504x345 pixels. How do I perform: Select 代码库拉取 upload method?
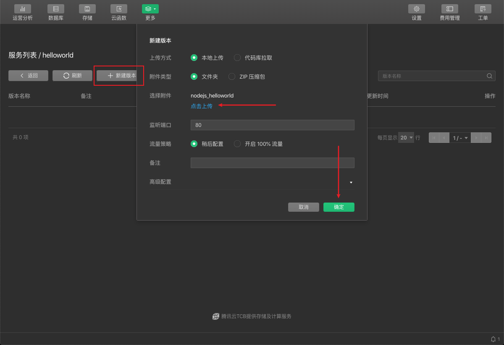[x=237, y=58]
